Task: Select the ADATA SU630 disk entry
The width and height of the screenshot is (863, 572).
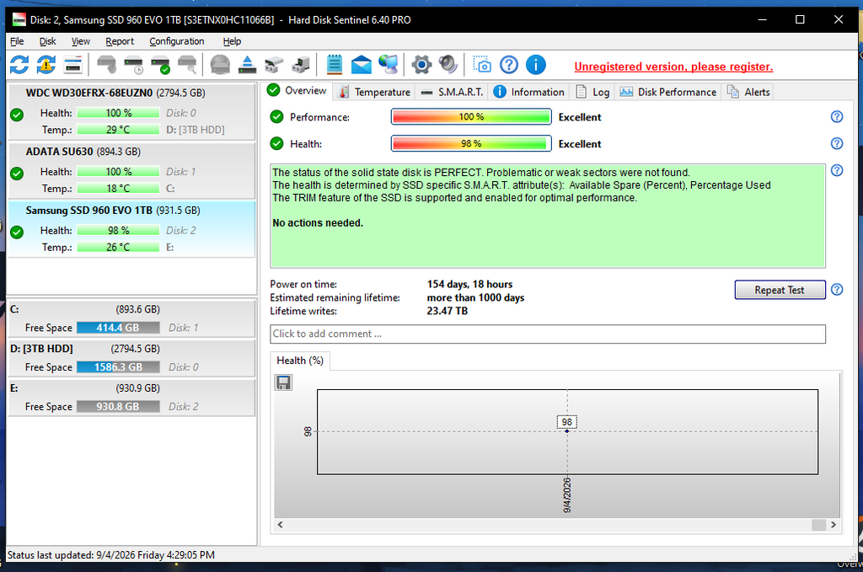Action: pyautogui.click(x=131, y=170)
